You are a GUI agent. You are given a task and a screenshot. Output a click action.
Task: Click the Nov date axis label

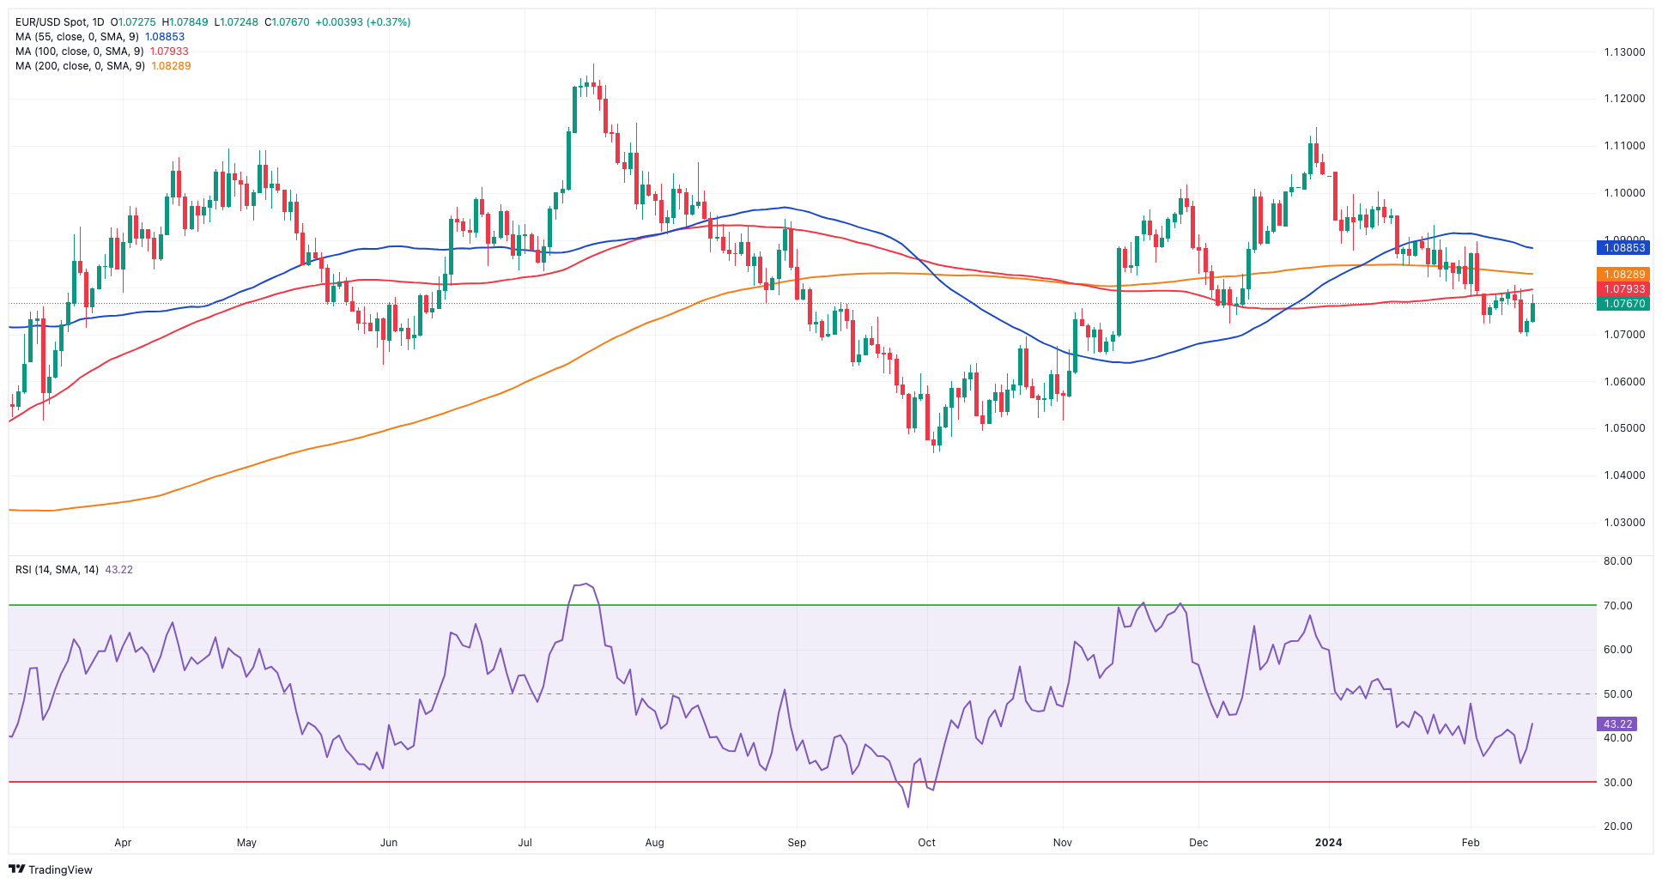tap(1063, 843)
